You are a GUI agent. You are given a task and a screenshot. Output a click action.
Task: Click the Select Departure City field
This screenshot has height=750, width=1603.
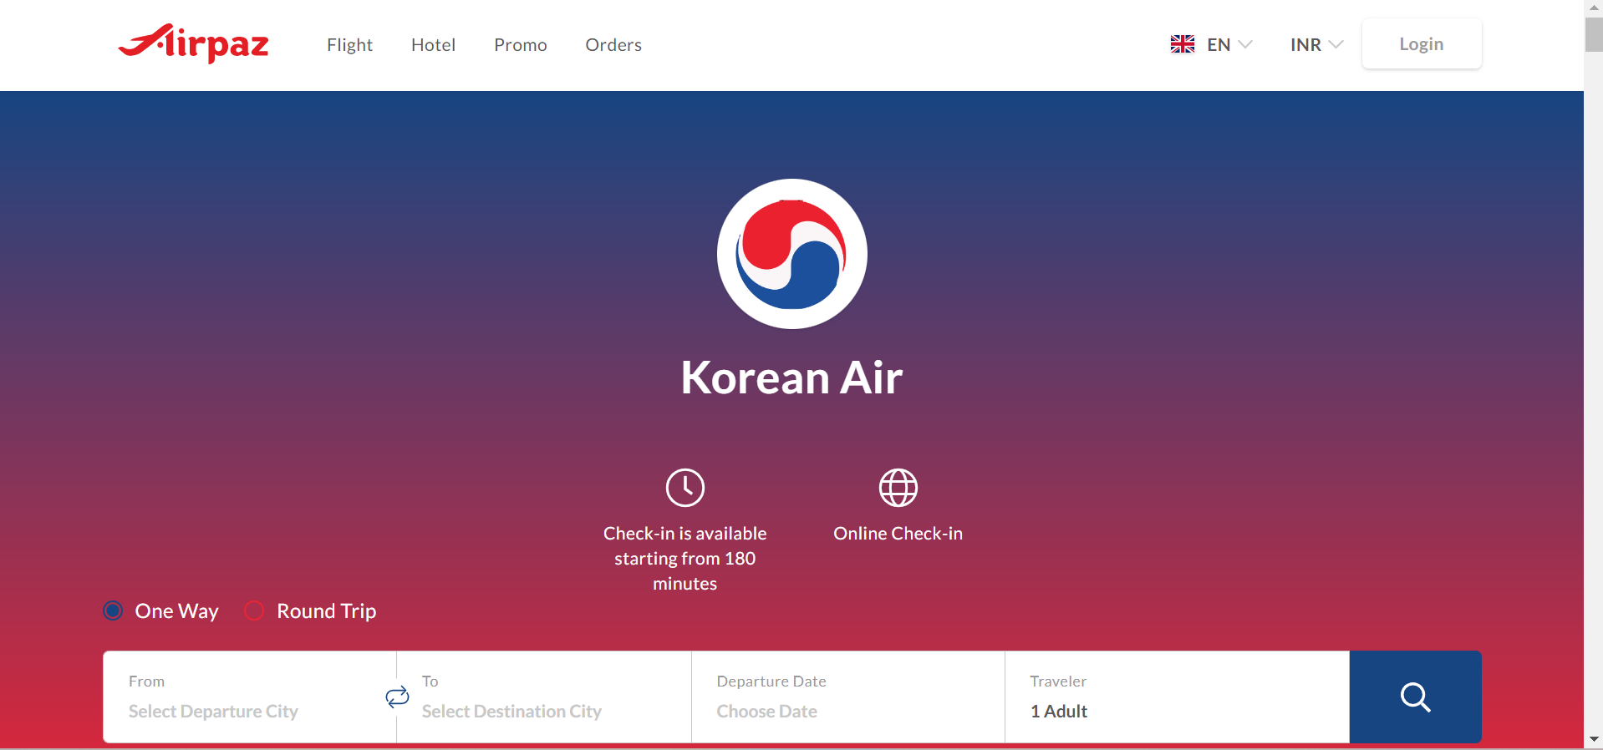pos(213,711)
